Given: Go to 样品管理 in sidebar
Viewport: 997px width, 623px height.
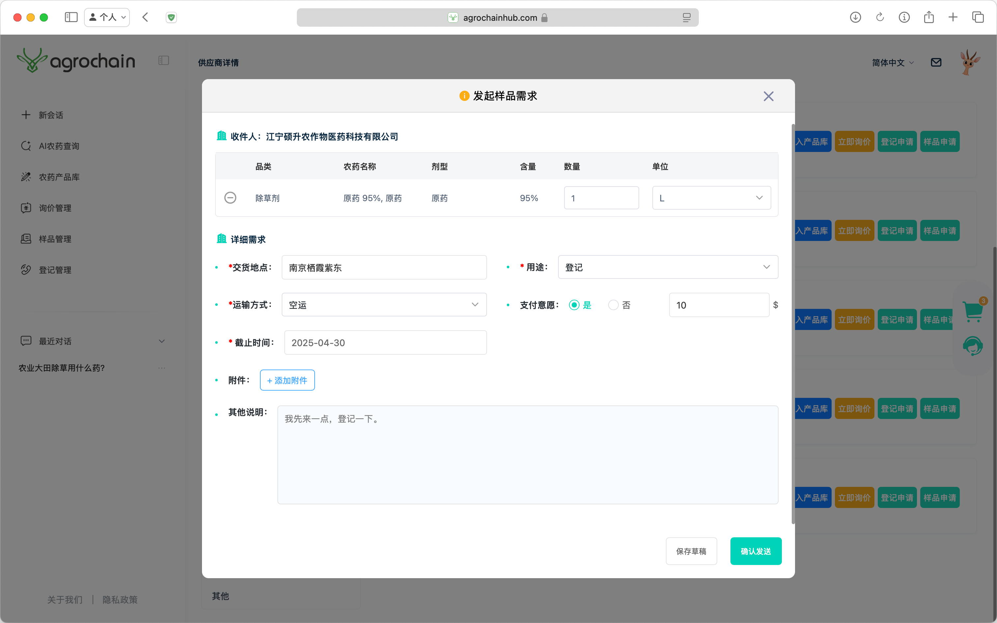Looking at the screenshot, I should pos(55,239).
